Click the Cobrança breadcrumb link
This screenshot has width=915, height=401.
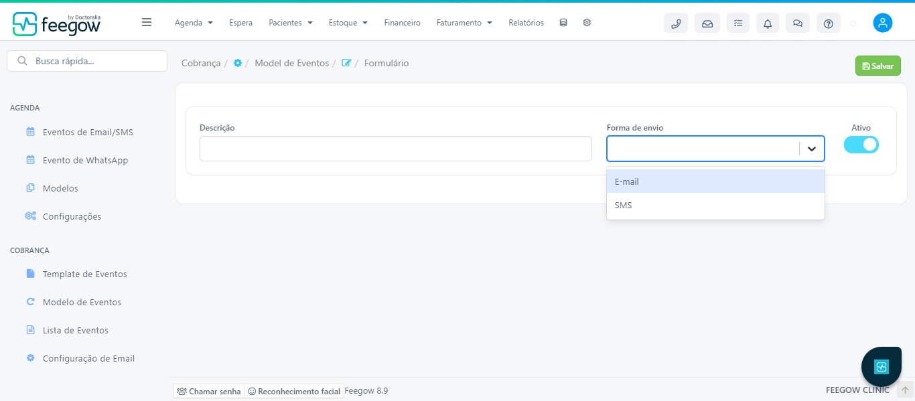pyautogui.click(x=201, y=63)
